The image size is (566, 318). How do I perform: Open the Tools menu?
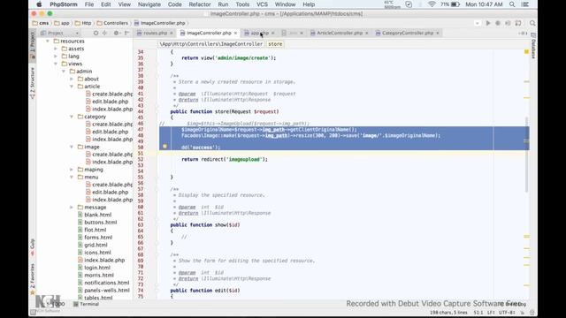(x=242, y=4)
